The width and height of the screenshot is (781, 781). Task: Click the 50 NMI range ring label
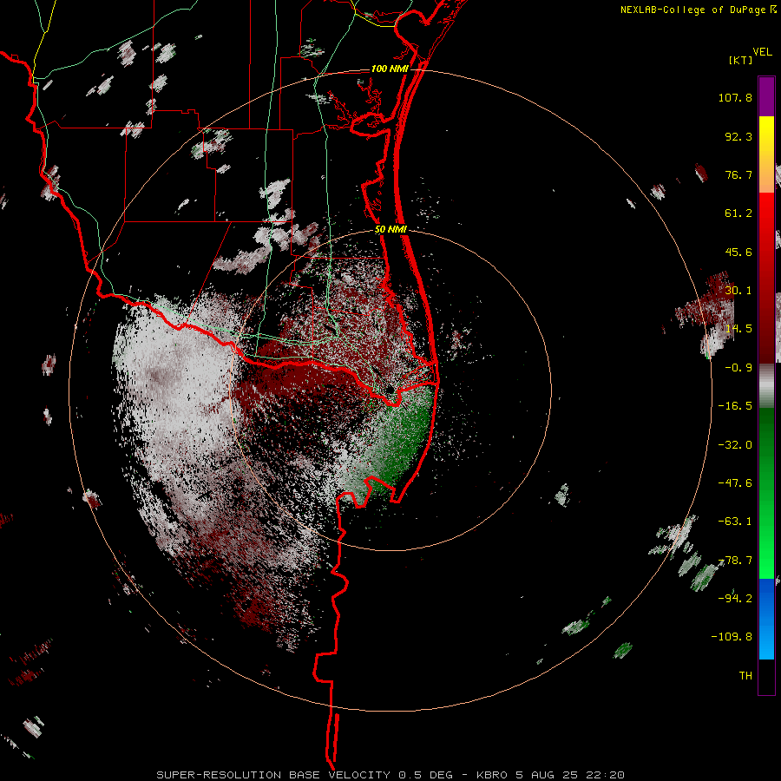tap(390, 230)
